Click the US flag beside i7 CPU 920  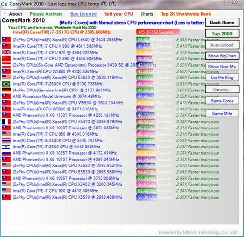tap(6, 191)
